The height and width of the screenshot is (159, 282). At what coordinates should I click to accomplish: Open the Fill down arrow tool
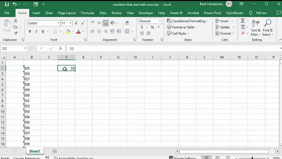tap(243, 27)
